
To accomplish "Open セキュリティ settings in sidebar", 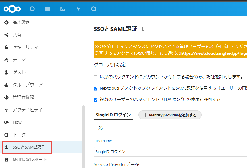I will pos(25,47).
